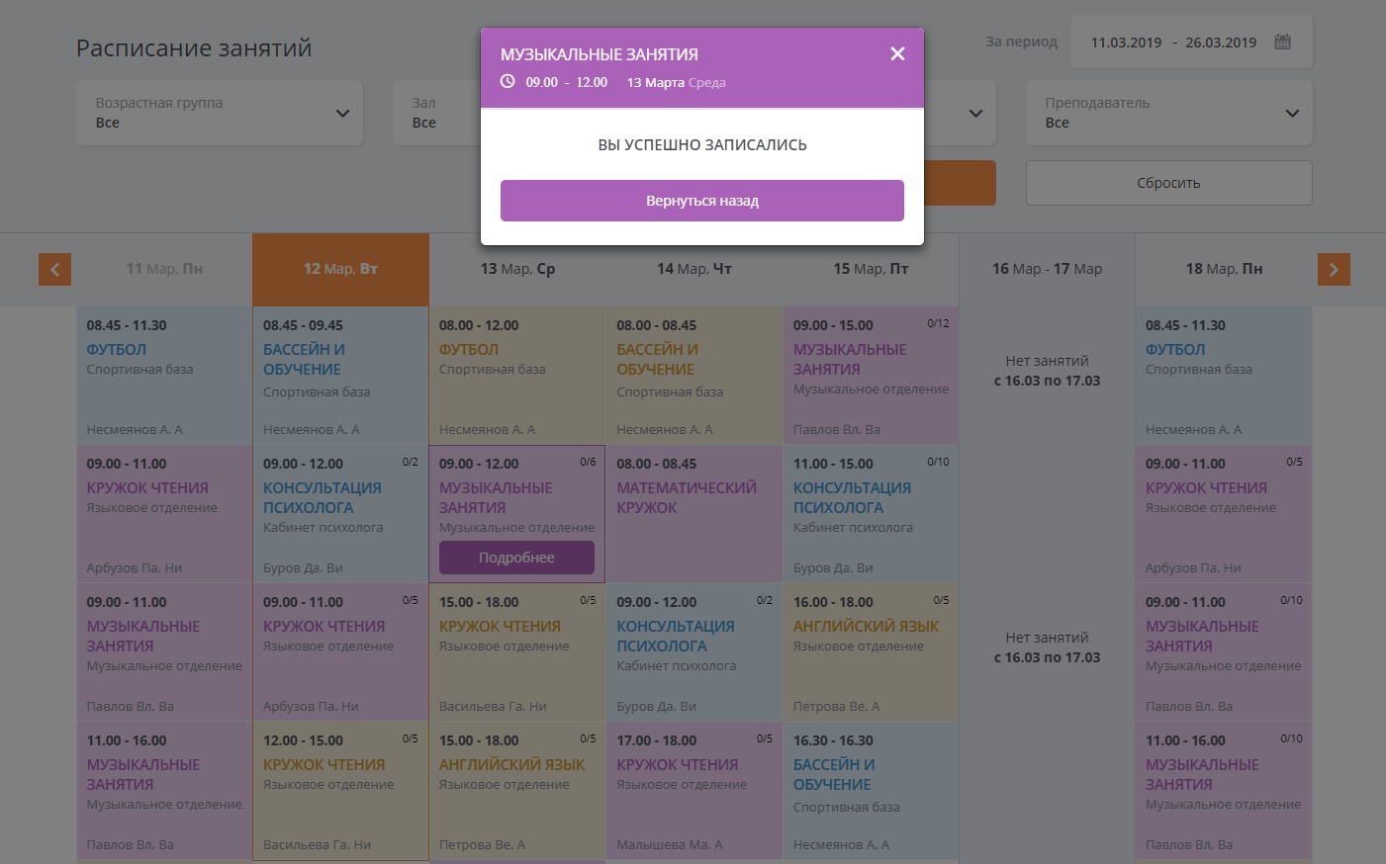Click the clock icon in the popup header

tap(508, 82)
